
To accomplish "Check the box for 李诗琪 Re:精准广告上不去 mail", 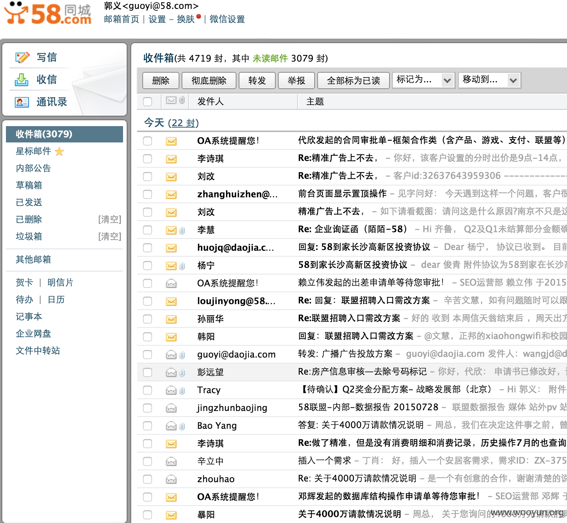I will [147, 159].
